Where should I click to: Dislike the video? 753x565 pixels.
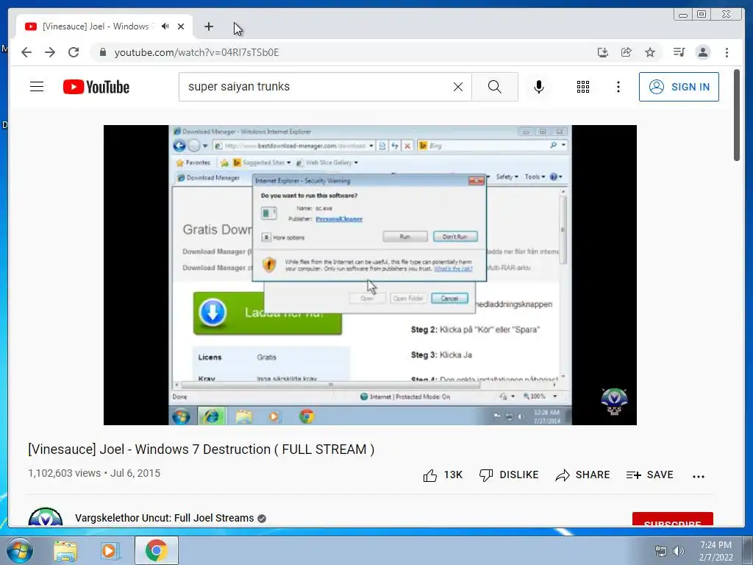coord(509,475)
